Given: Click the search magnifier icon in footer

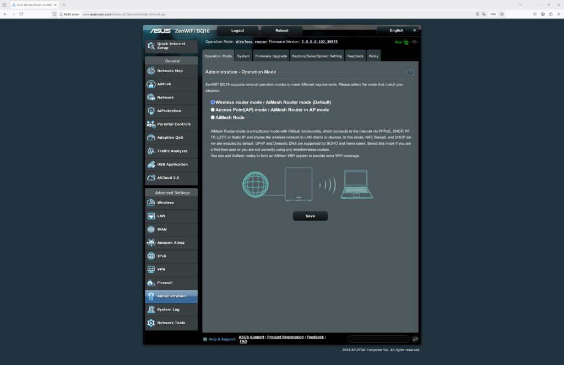Looking at the screenshot, I should [415, 339].
